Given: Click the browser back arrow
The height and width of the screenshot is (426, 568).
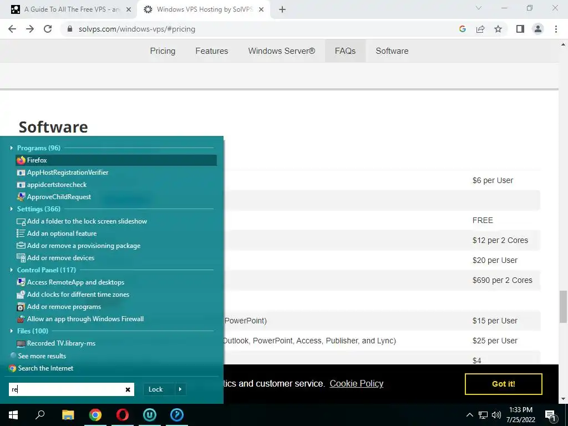Looking at the screenshot, I should [x=12, y=29].
